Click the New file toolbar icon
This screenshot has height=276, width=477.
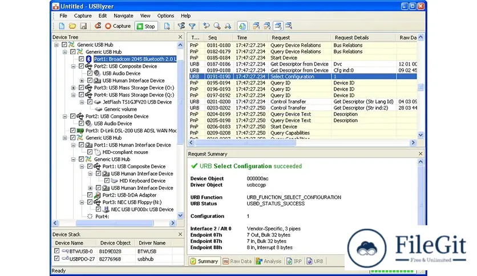pos(62,26)
